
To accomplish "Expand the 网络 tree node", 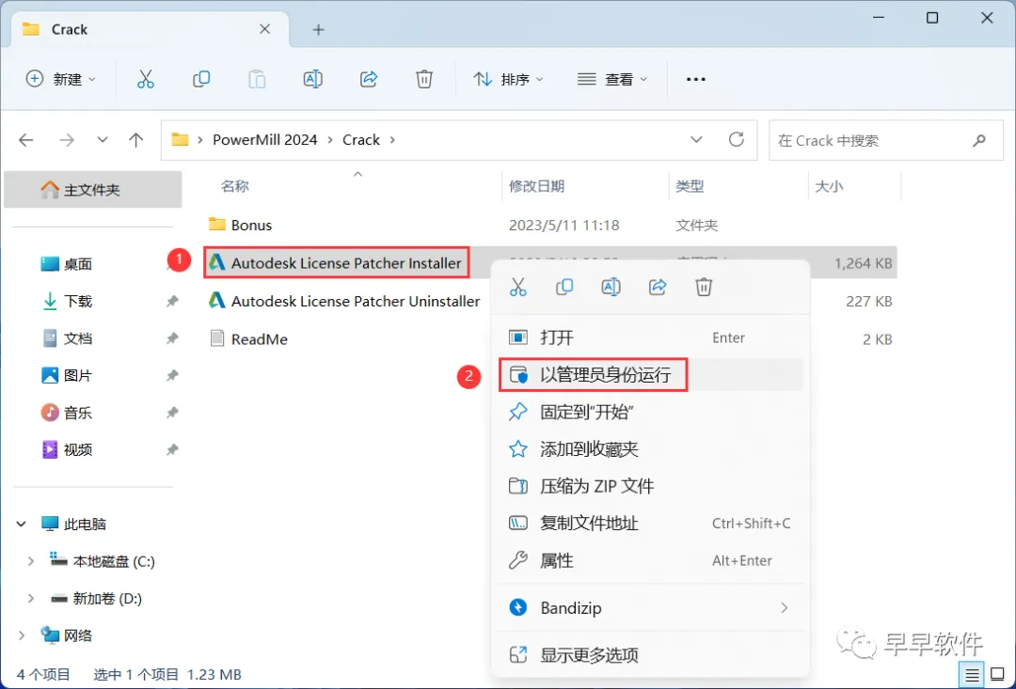I will pyautogui.click(x=22, y=635).
